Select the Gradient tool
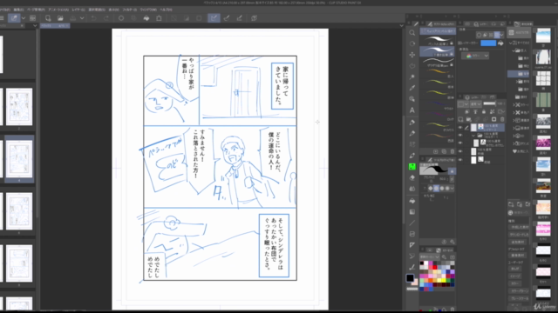This screenshot has width=558, height=313. coord(412,212)
